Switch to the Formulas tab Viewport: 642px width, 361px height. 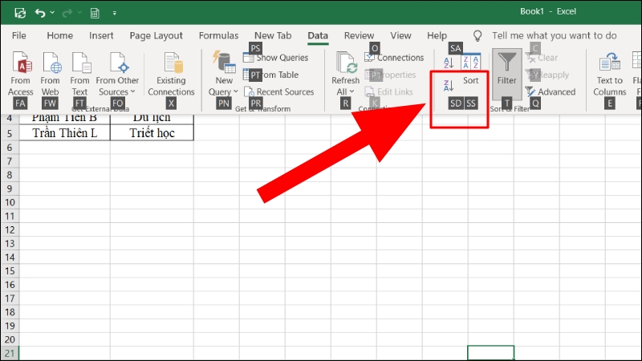pos(218,35)
